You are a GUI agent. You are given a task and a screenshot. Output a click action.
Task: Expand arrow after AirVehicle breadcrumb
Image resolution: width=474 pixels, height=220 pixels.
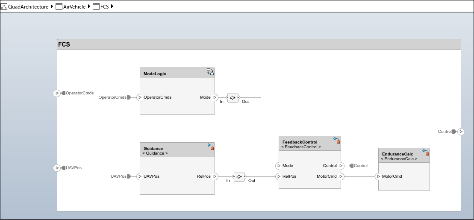89,6
